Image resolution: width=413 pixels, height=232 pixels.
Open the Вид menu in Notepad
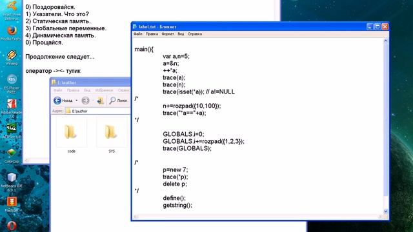click(181, 34)
